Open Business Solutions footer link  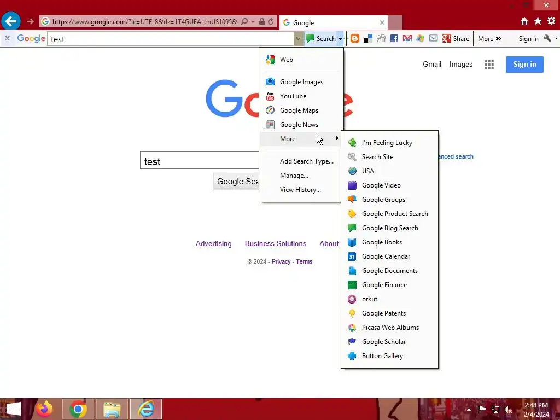coord(276,243)
